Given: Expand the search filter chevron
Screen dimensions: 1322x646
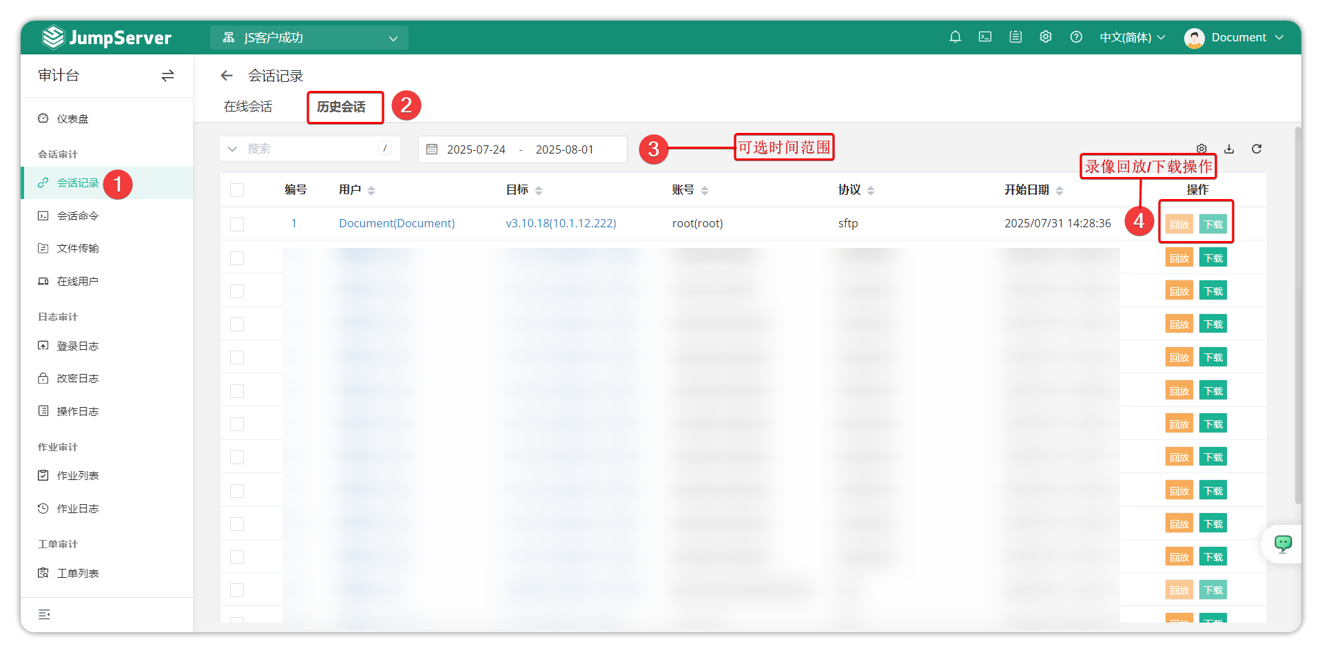Looking at the screenshot, I should 232,149.
